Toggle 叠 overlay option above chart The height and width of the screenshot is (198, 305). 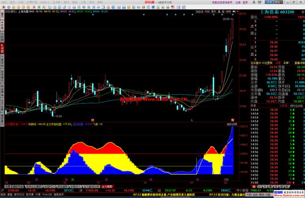[219, 11]
